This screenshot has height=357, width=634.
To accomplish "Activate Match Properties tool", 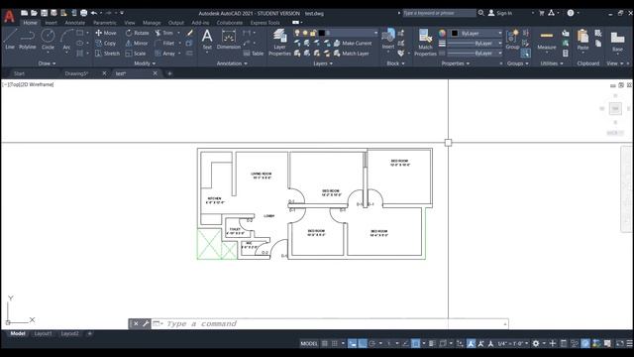I will pyautogui.click(x=425, y=42).
